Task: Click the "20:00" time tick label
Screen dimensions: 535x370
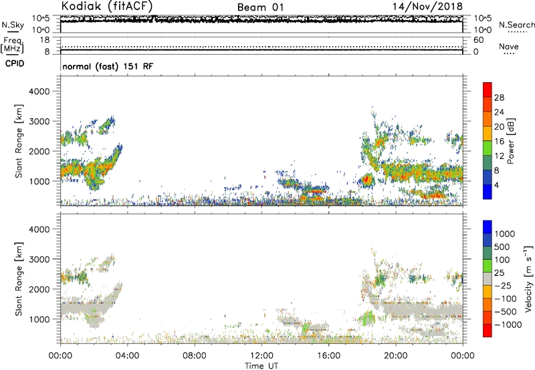Action: click(396, 356)
